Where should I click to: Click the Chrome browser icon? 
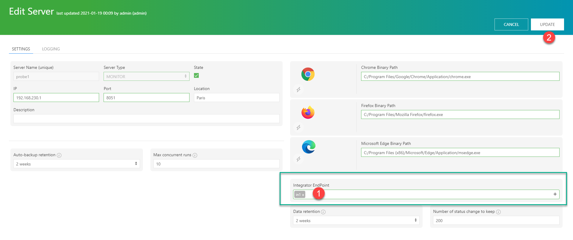click(x=308, y=74)
